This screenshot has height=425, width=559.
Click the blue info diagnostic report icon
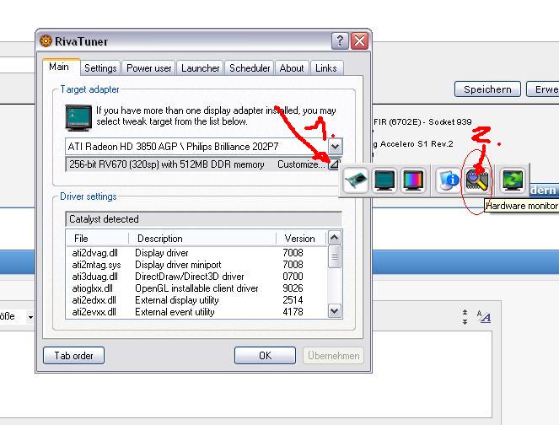tap(448, 180)
